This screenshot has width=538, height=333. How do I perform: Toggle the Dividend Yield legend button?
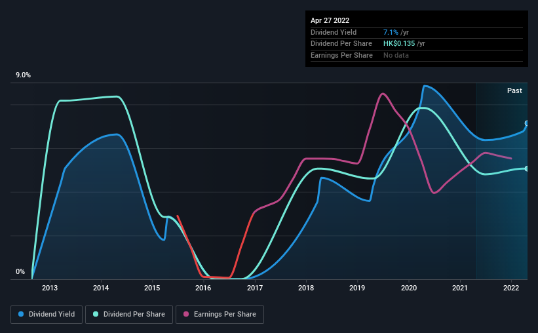47,315
